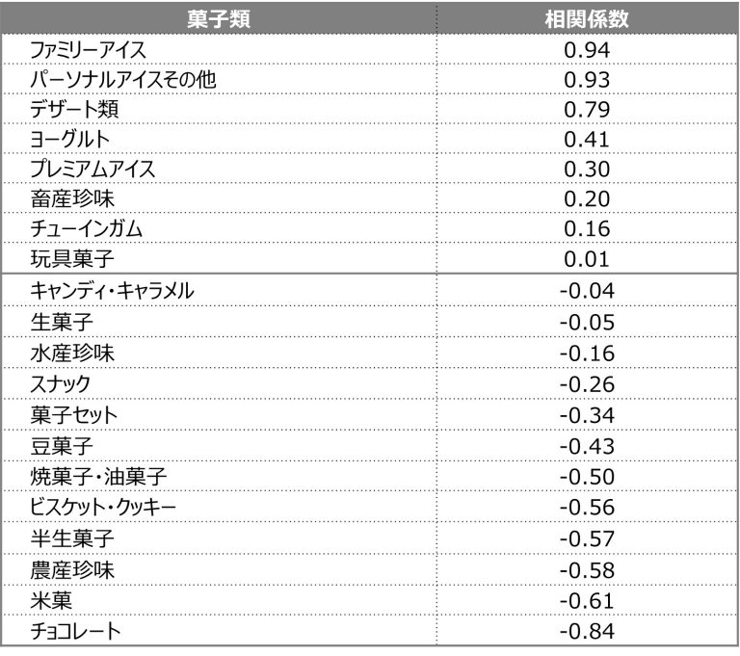Image resolution: width=740 pixels, height=656 pixels.
Task: Click the チューインガム cell
Action: (x=87, y=229)
